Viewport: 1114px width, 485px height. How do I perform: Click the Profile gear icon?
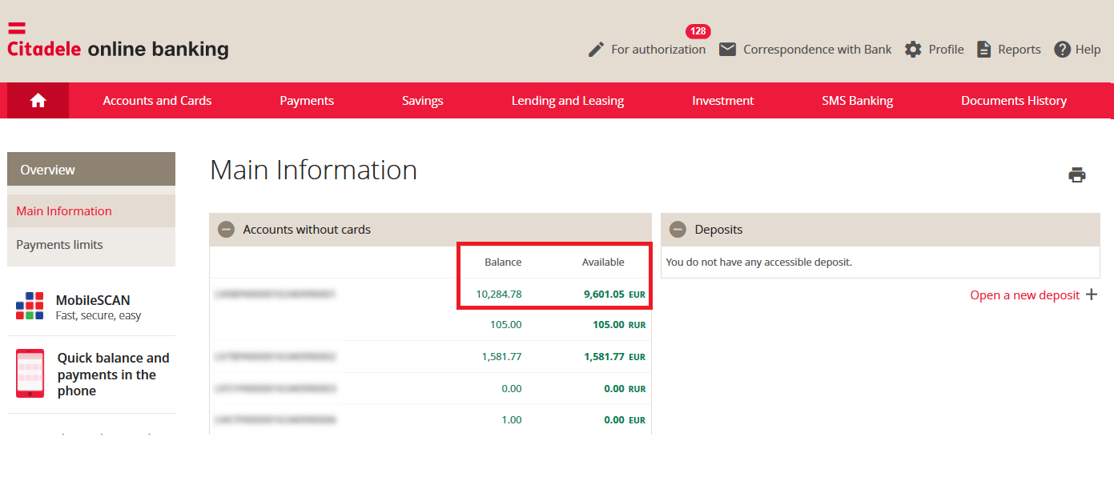tap(913, 49)
